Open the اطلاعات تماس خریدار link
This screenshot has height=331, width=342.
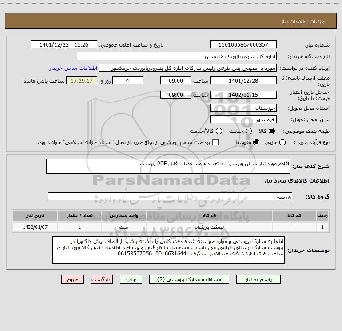point(73,68)
